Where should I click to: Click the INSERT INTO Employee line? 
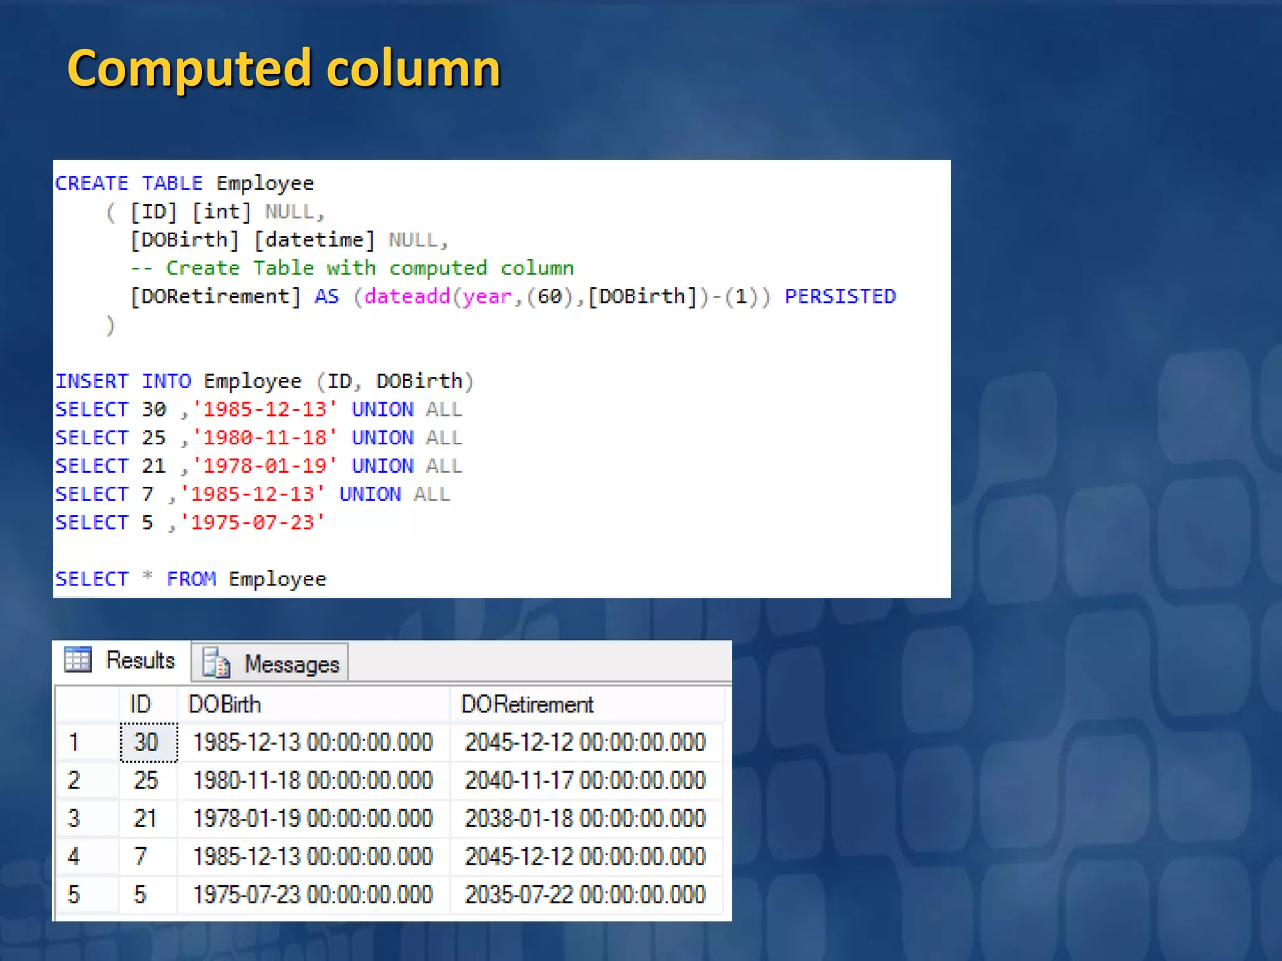tap(265, 381)
